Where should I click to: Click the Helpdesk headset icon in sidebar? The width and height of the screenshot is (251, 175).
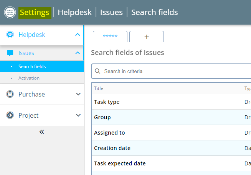pyautogui.click(x=10, y=35)
